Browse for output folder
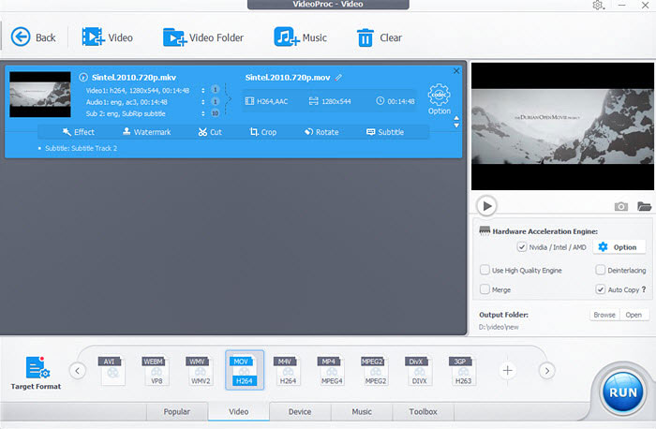Viewport: 656px width, 429px height. tap(604, 315)
